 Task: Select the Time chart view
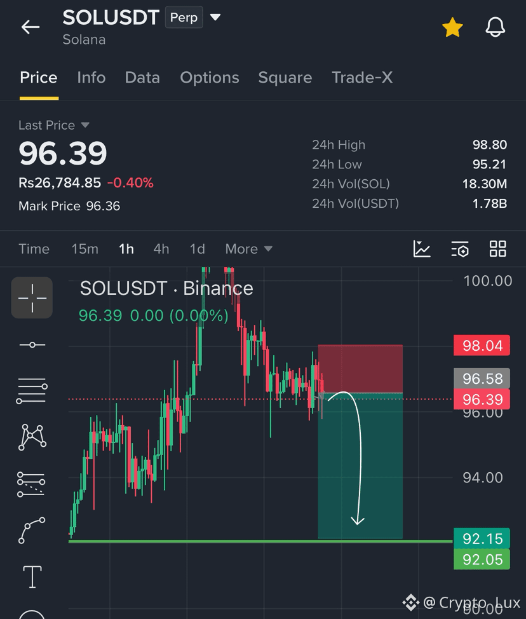tap(34, 249)
